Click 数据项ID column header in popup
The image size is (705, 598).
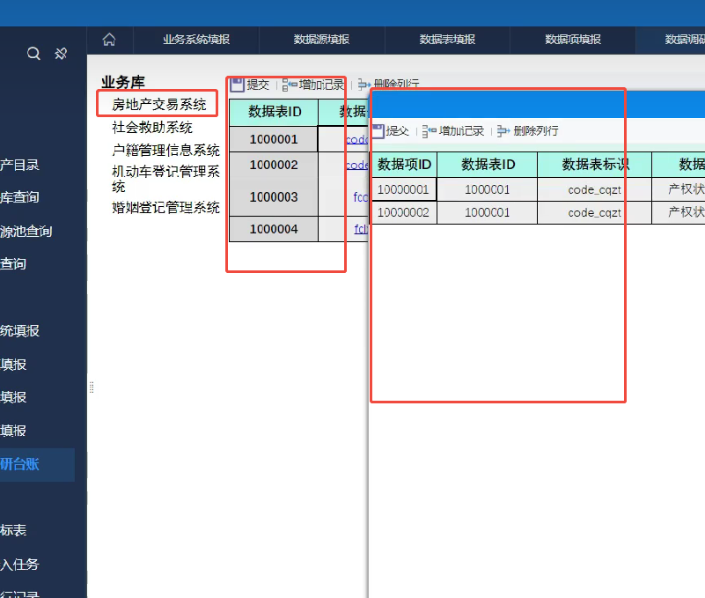coord(404,165)
